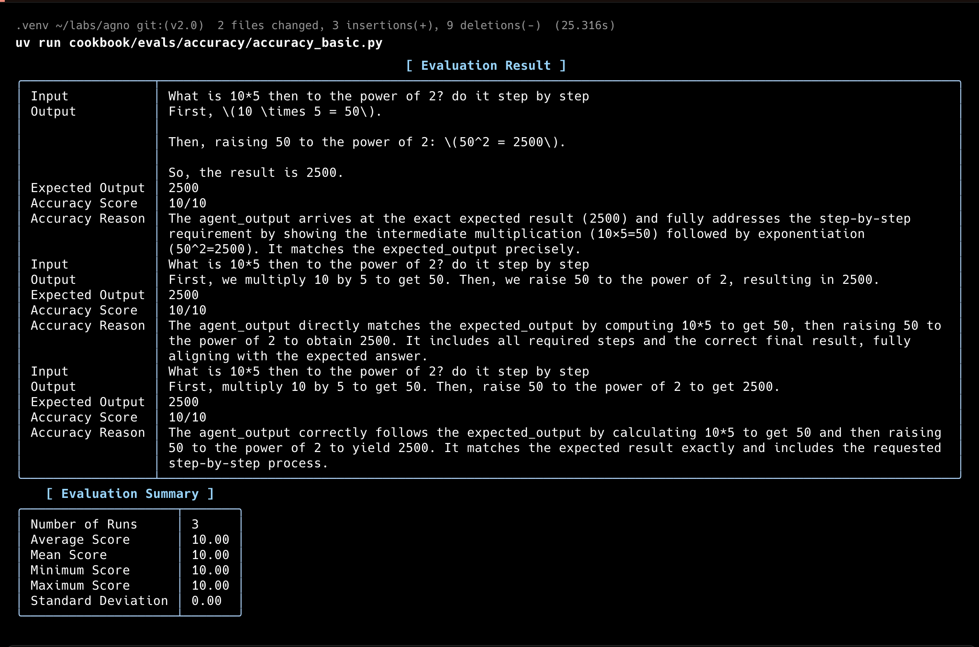Click the Evaluation Summary heading
Screen dimensions: 979x647
click(x=130, y=494)
